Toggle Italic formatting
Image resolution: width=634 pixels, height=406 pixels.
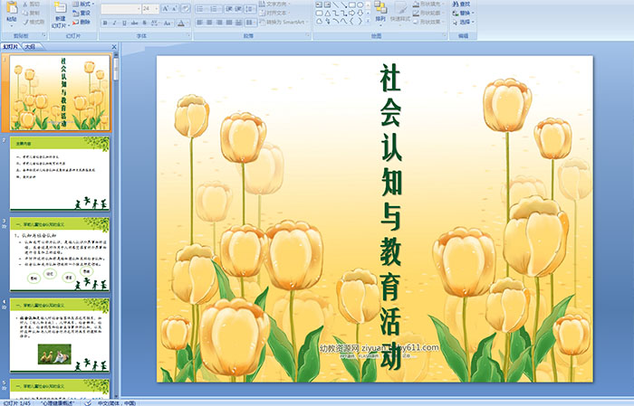point(114,23)
